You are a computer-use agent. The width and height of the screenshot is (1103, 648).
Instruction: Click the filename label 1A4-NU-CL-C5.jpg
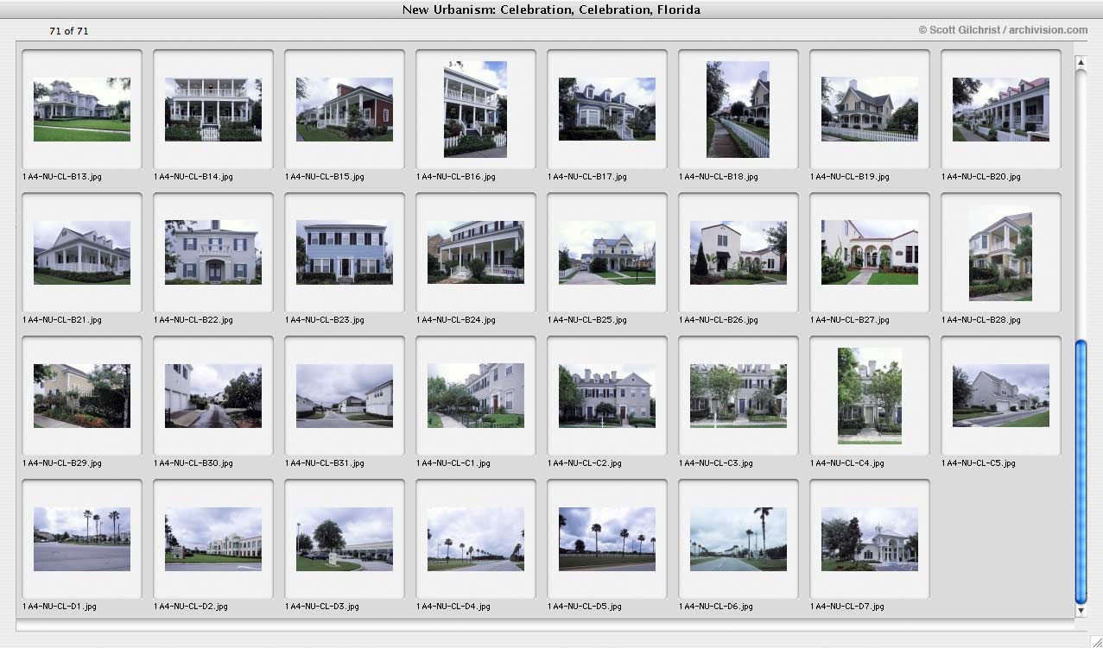tap(979, 463)
